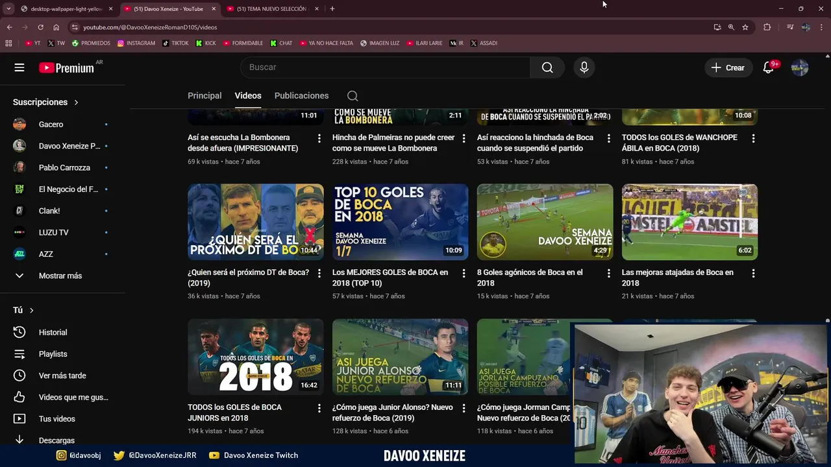The height and width of the screenshot is (467, 831).
Task: Click the browser address bar URL
Action: [x=150, y=27]
